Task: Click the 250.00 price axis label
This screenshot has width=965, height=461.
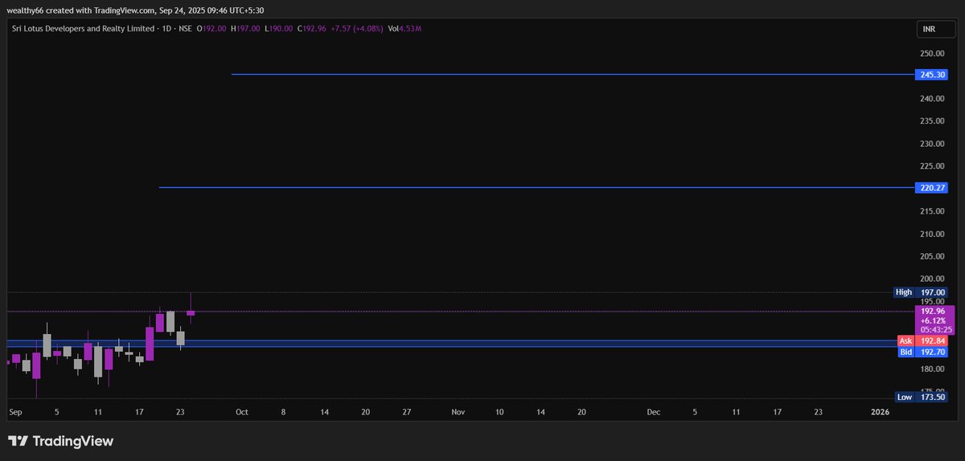Action: (x=933, y=54)
